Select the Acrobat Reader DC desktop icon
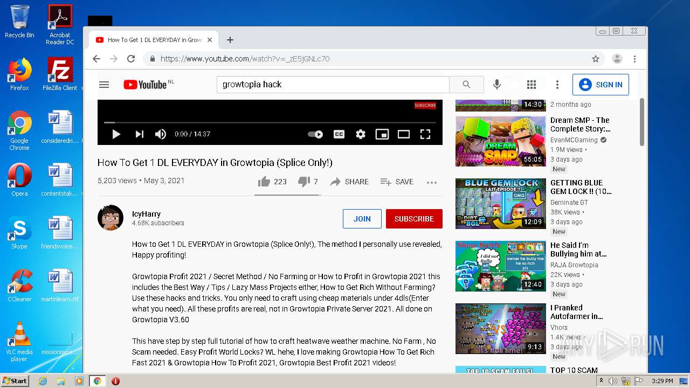This screenshot has height=388, width=690. point(60,25)
